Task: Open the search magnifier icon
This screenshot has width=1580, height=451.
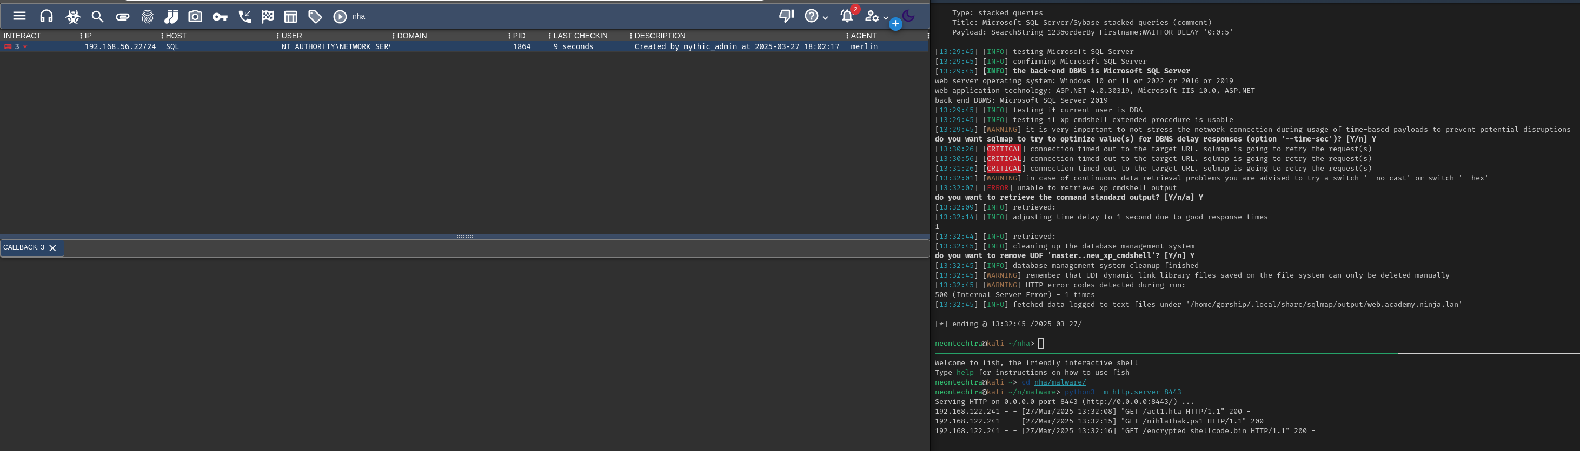Action: tap(97, 17)
